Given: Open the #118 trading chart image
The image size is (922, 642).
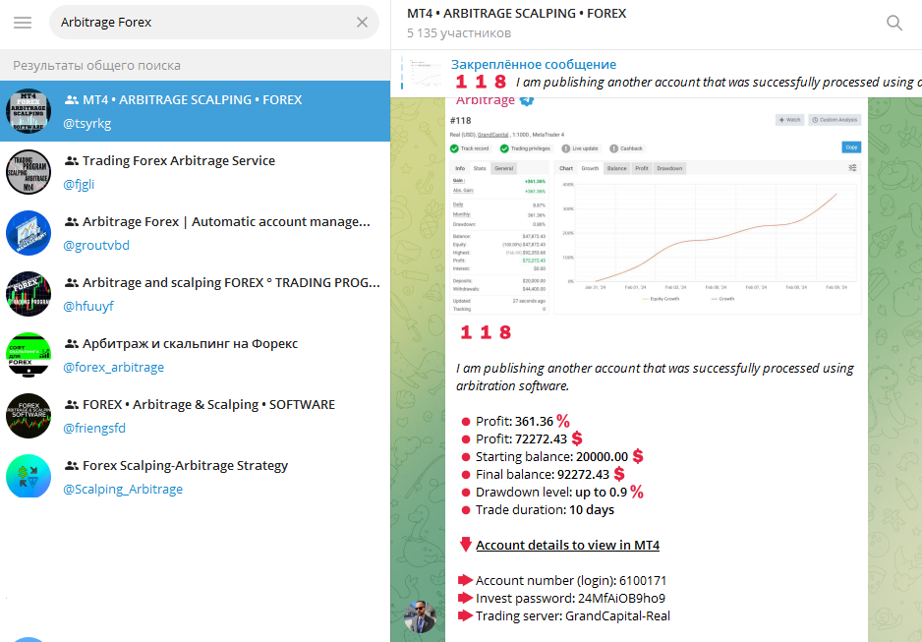Looking at the screenshot, I should 655,213.
